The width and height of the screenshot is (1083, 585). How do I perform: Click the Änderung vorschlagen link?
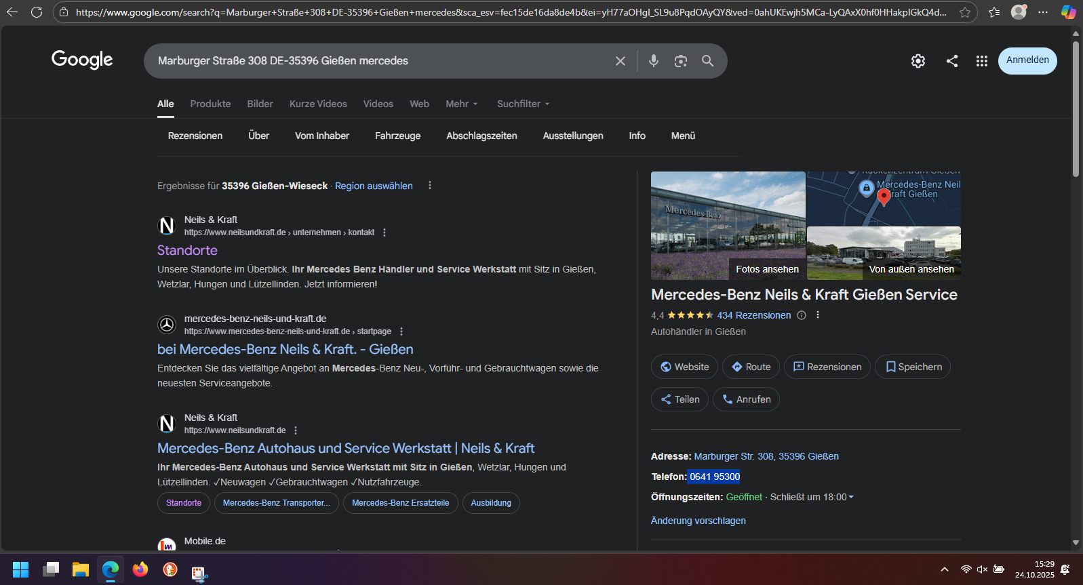click(698, 521)
